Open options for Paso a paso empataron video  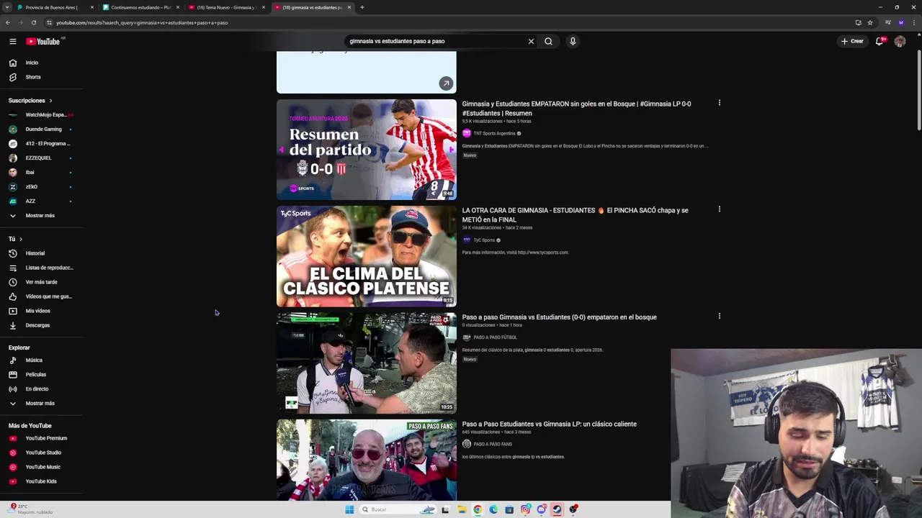click(719, 316)
